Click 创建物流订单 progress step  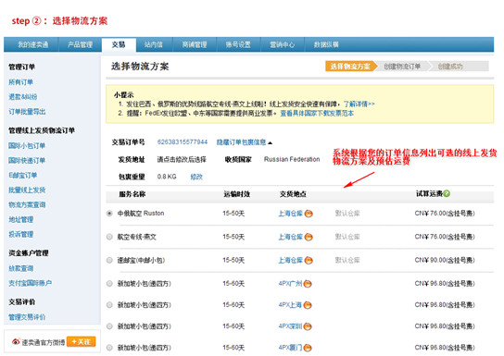pos(402,67)
